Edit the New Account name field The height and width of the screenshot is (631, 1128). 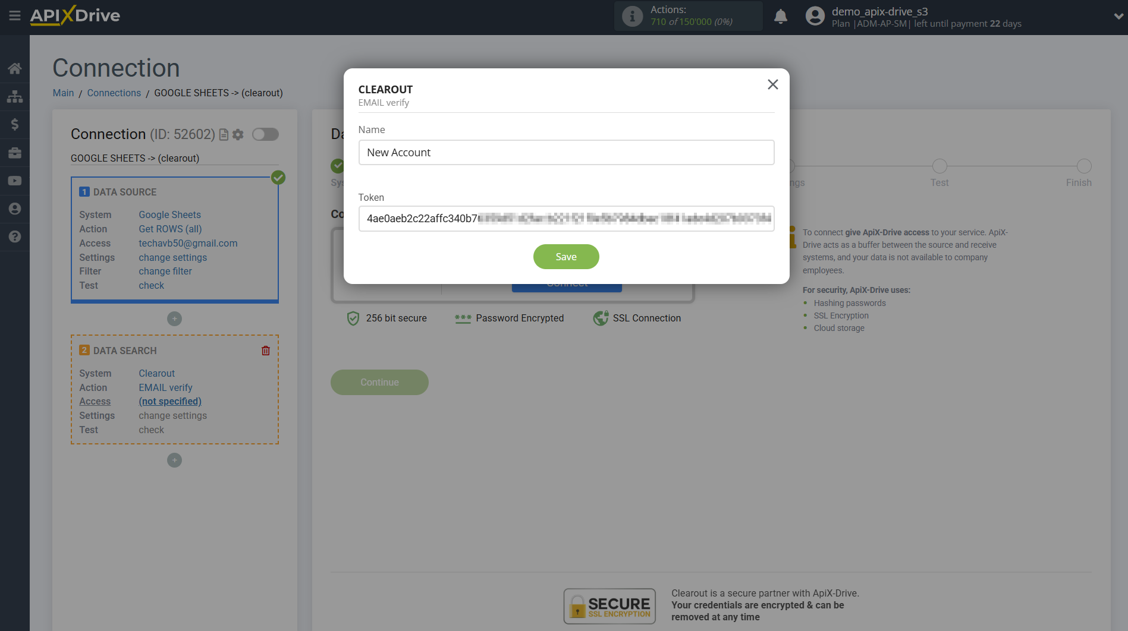pyautogui.click(x=565, y=153)
